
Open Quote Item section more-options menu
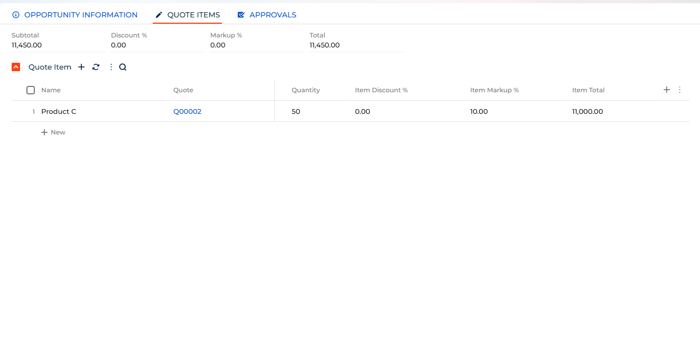111,67
